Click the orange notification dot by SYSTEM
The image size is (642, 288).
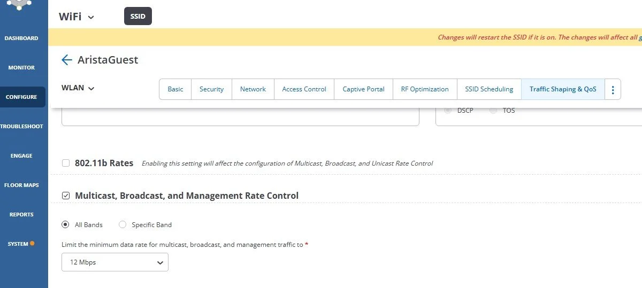click(x=32, y=244)
